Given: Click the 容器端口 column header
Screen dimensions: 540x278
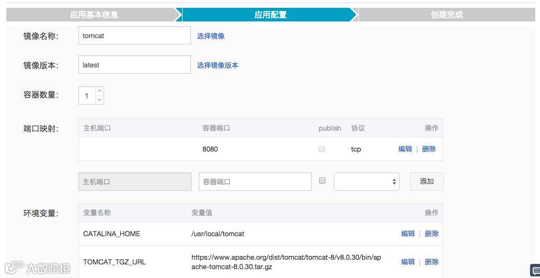Looking at the screenshot, I should click(x=216, y=129).
